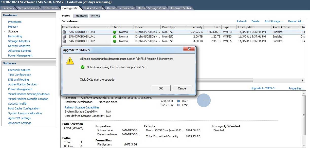Open the Alarms tab
This screenshot has width=310, height=149.
[x=111, y=8]
